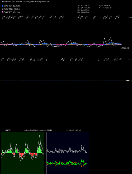Click the '81' lower volume label

point(46,60)
